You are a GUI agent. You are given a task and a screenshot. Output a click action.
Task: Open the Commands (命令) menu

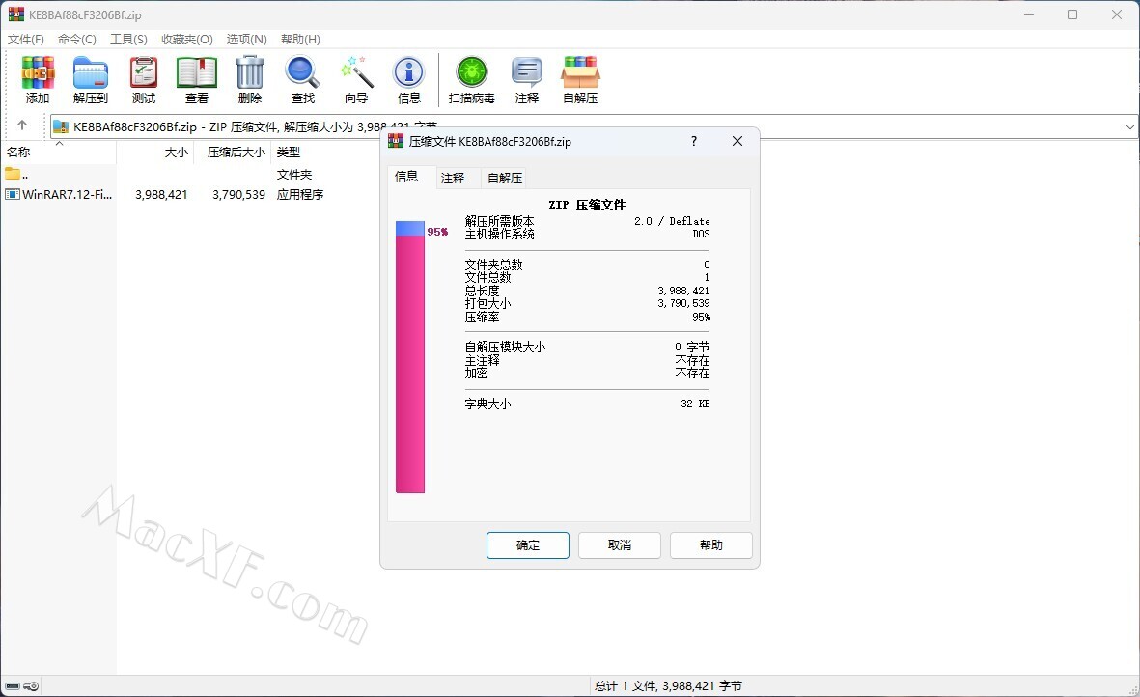click(x=77, y=40)
